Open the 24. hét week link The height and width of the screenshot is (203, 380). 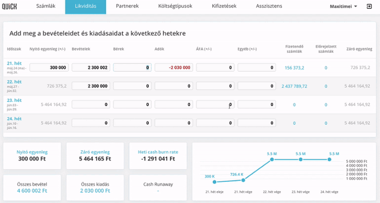(x=14, y=118)
